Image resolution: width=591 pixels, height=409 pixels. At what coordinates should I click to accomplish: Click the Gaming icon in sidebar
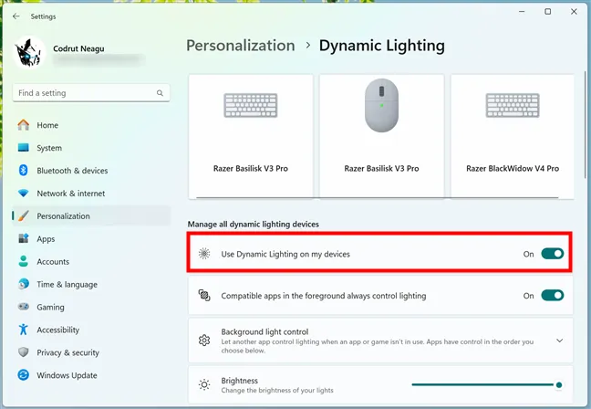coord(24,307)
